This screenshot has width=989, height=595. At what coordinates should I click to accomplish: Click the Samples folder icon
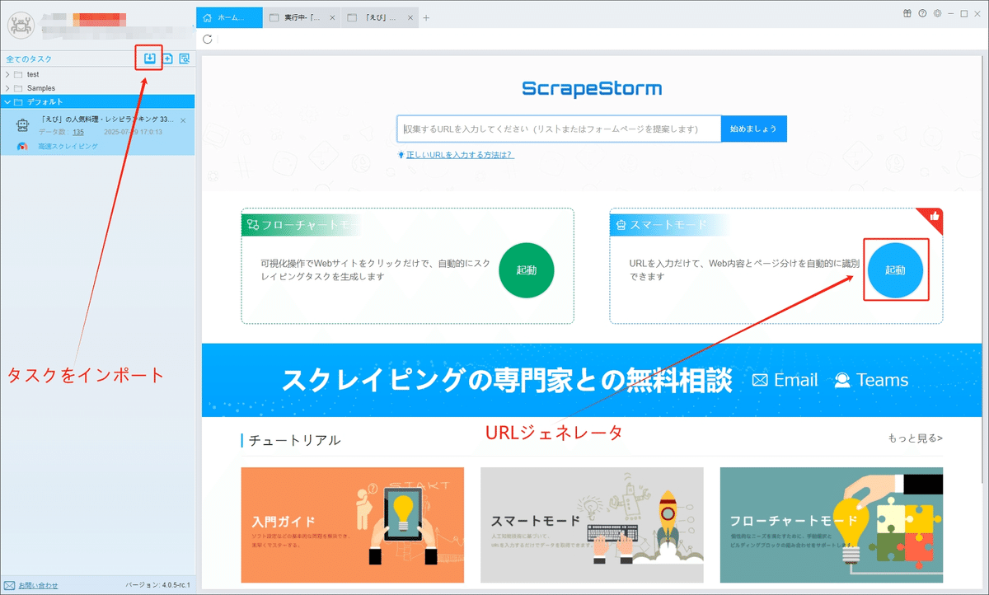coord(18,87)
